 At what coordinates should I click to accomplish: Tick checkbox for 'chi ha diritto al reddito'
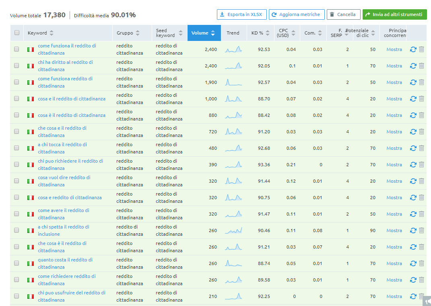16,65
